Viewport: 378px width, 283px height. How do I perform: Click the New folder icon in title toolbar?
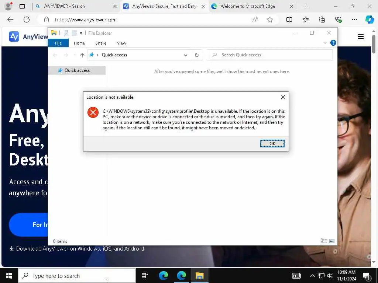74,33
